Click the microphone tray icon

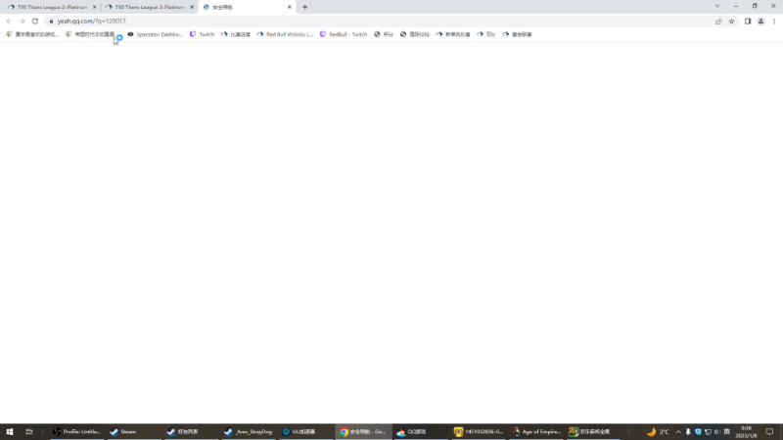(x=688, y=431)
